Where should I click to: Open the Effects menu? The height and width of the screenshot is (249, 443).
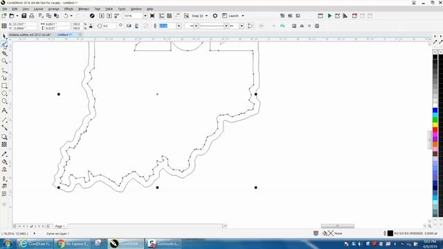tap(69, 9)
